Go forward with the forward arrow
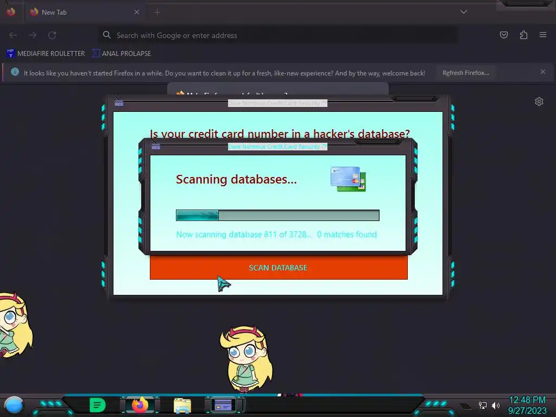The width and height of the screenshot is (556, 417). [33, 35]
